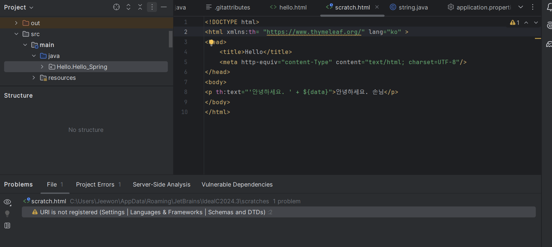Click the <!DOCTYPE html> line
The width and height of the screenshot is (552, 247).
pos(232,22)
